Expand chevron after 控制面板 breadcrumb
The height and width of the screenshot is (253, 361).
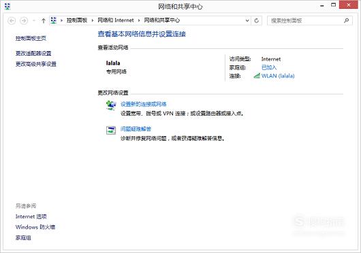pos(93,20)
